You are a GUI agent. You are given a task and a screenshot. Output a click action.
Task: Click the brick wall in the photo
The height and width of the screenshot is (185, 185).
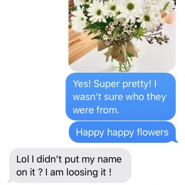click(x=71, y=7)
